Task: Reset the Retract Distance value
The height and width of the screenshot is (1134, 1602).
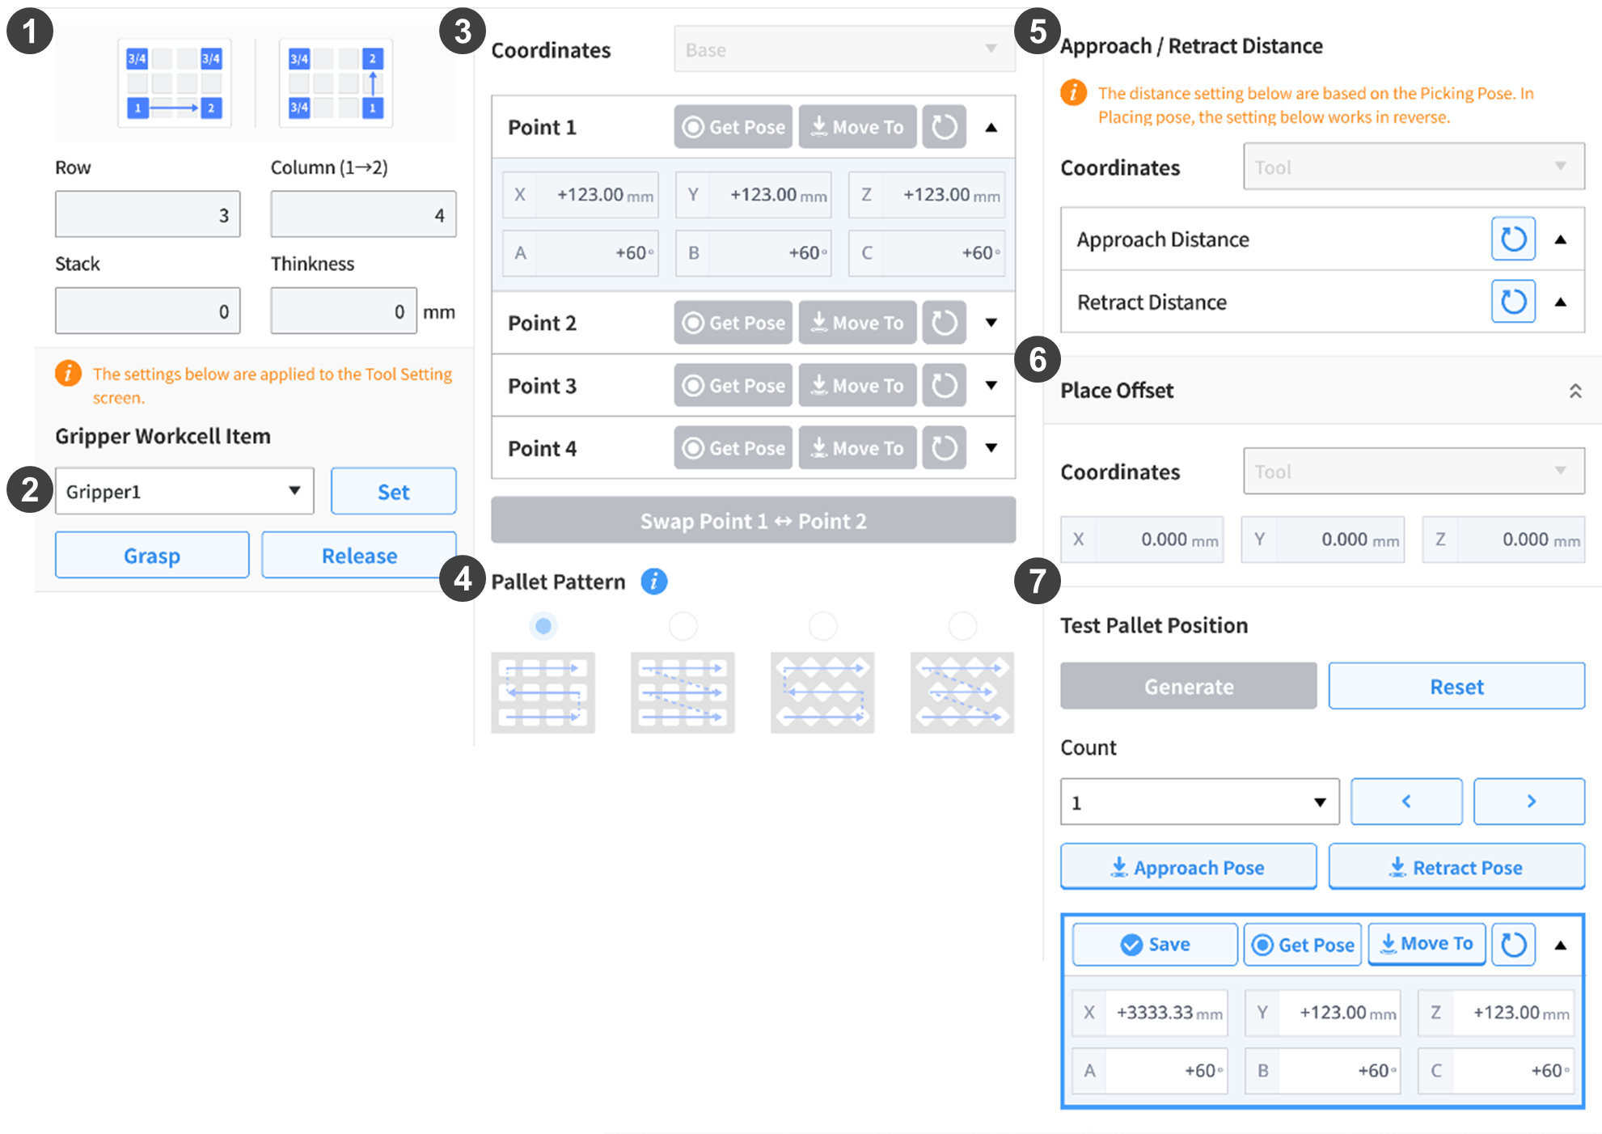Action: pos(1512,302)
